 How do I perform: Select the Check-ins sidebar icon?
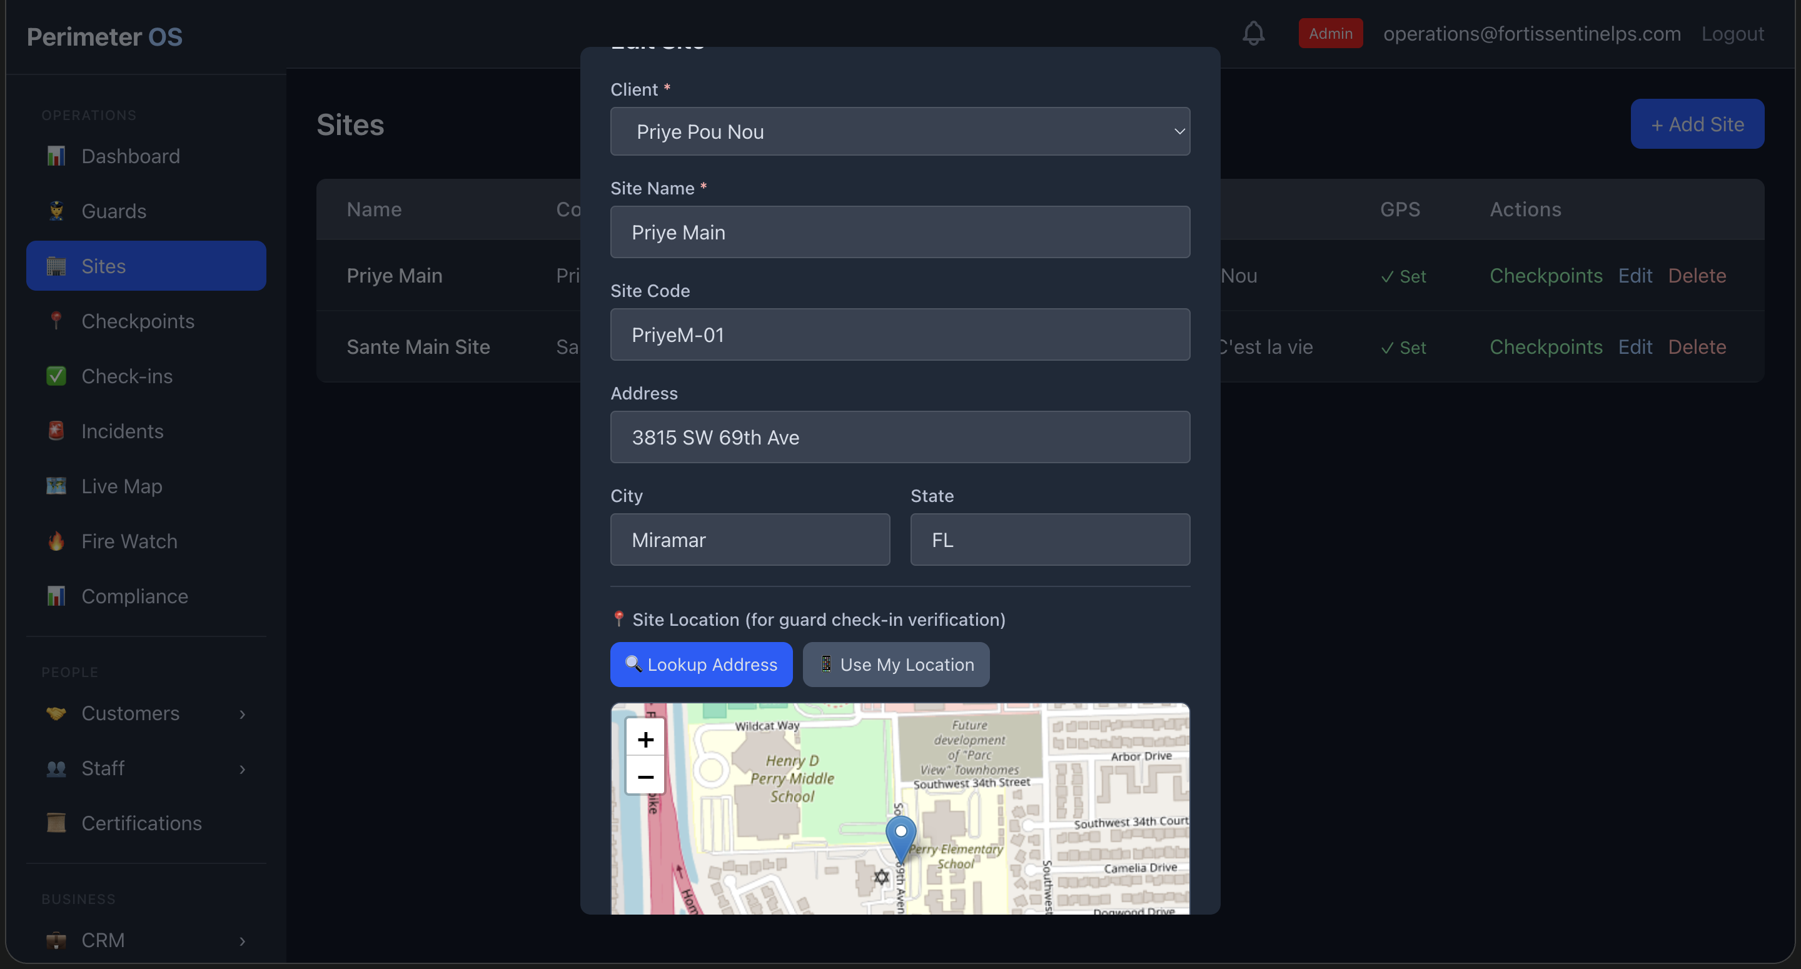[x=56, y=376]
